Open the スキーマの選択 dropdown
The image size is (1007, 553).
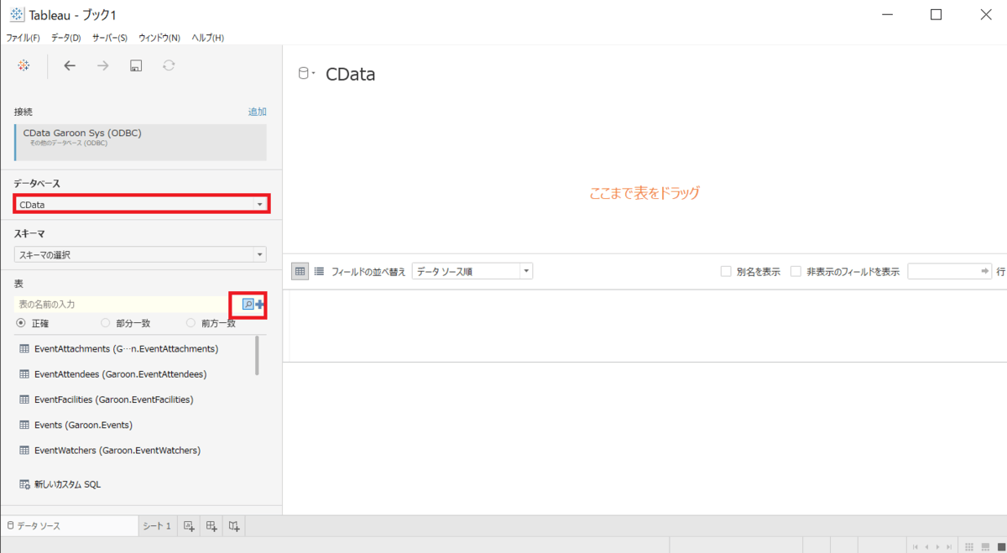(140, 254)
